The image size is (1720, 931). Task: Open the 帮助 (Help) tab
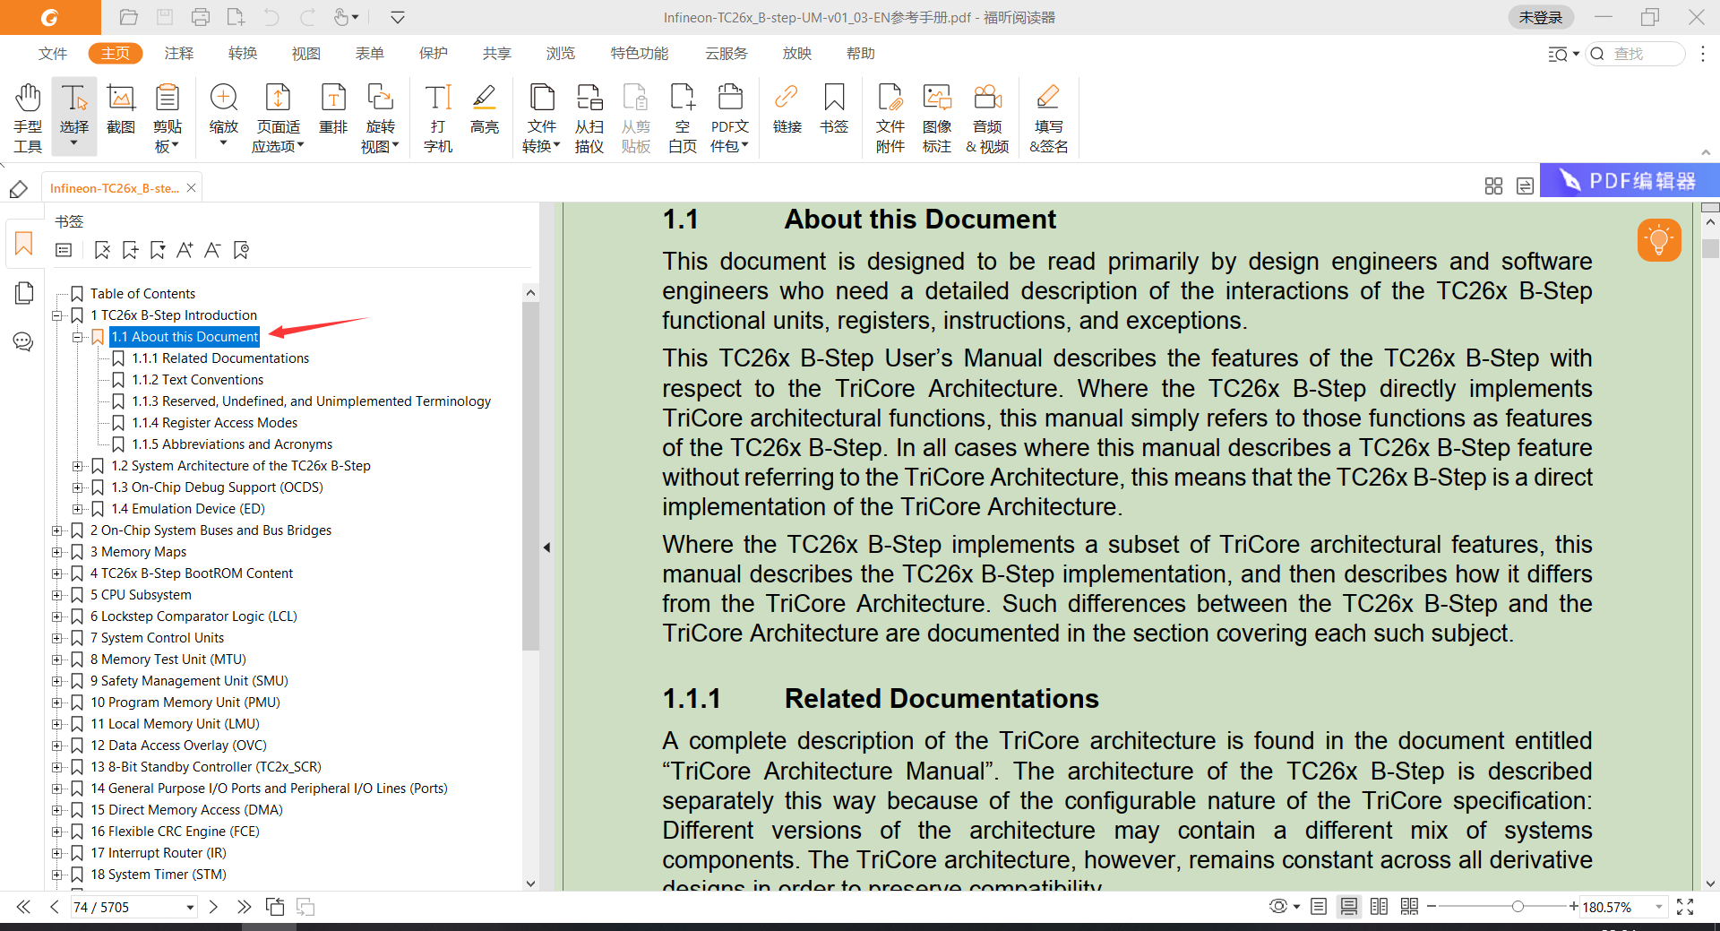861,54
